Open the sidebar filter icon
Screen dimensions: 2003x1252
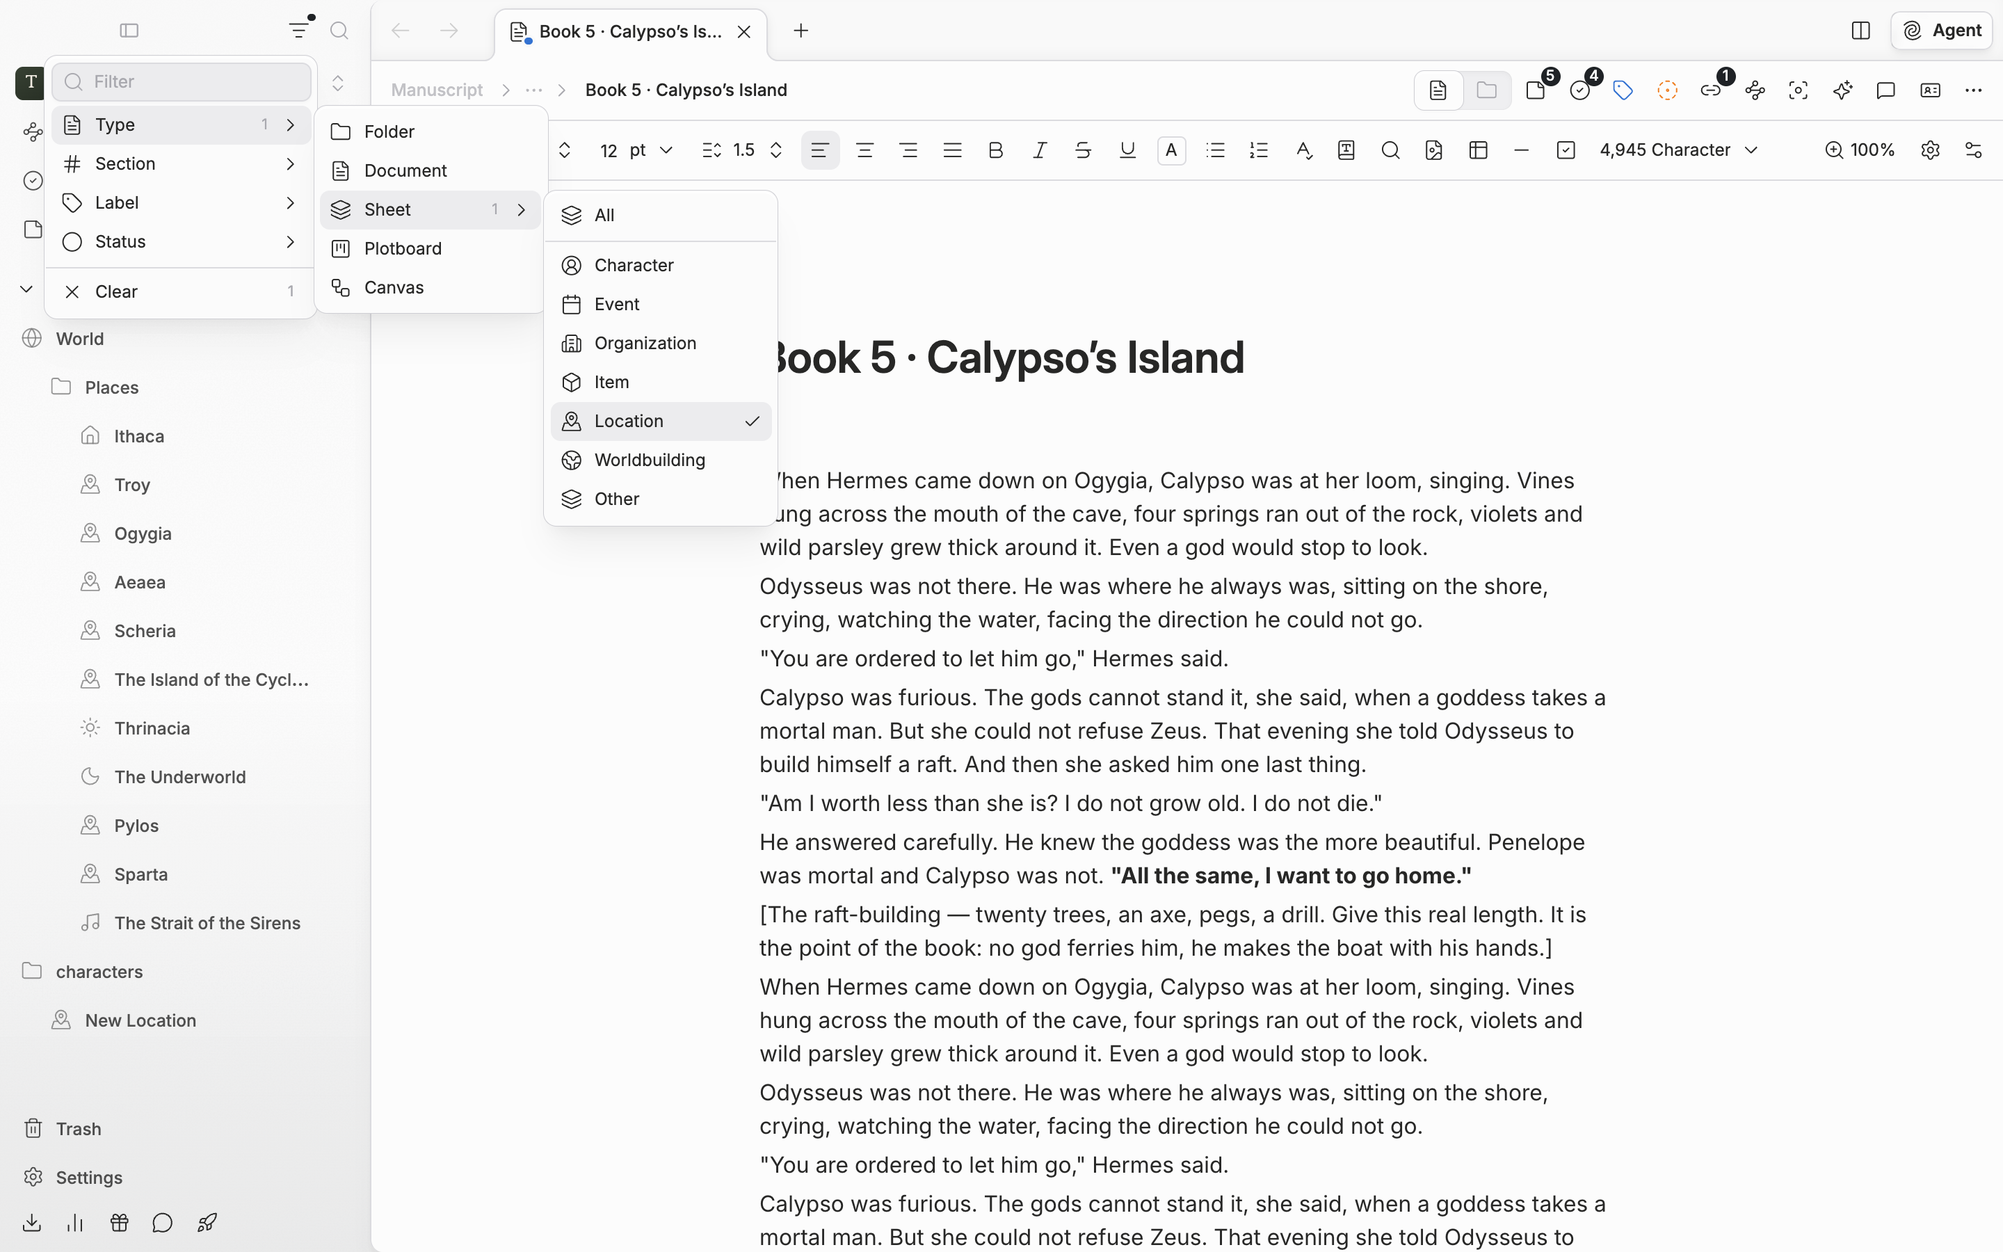(x=300, y=31)
